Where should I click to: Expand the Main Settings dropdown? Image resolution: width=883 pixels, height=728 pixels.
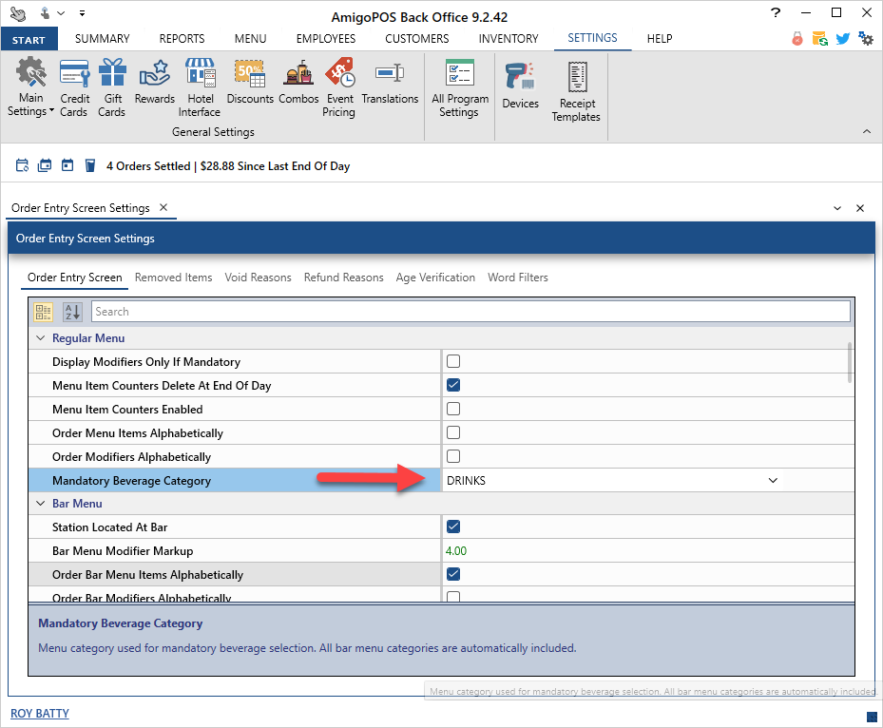(31, 111)
